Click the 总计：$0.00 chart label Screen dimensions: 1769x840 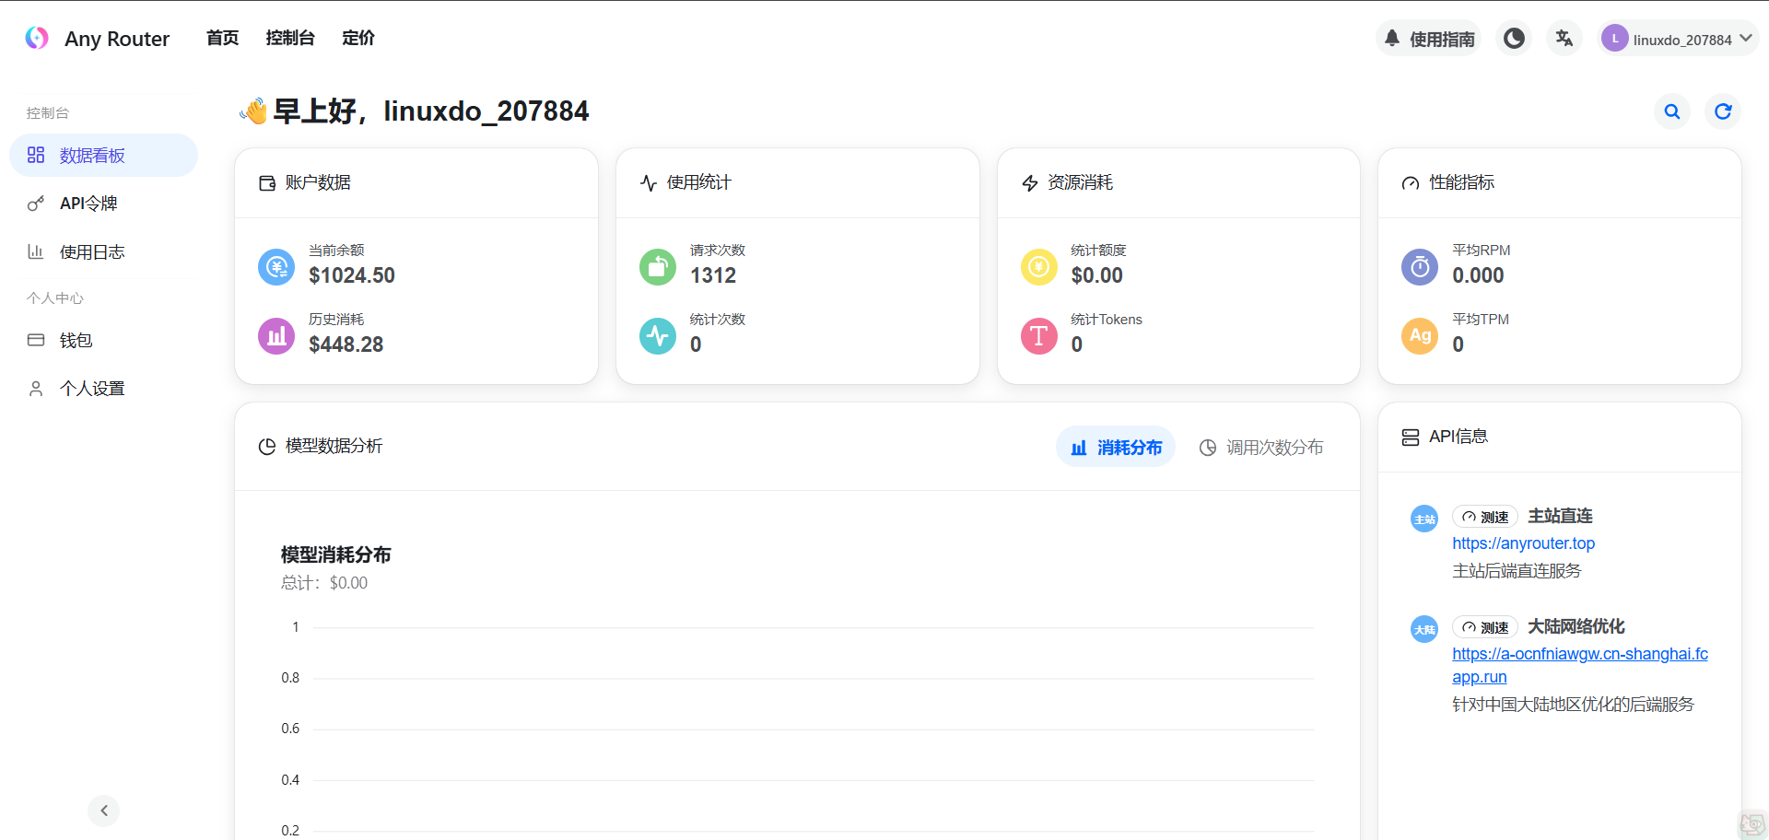tap(324, 583)
